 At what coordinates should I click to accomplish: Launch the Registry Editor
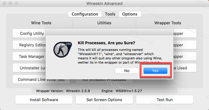point(29,45)
